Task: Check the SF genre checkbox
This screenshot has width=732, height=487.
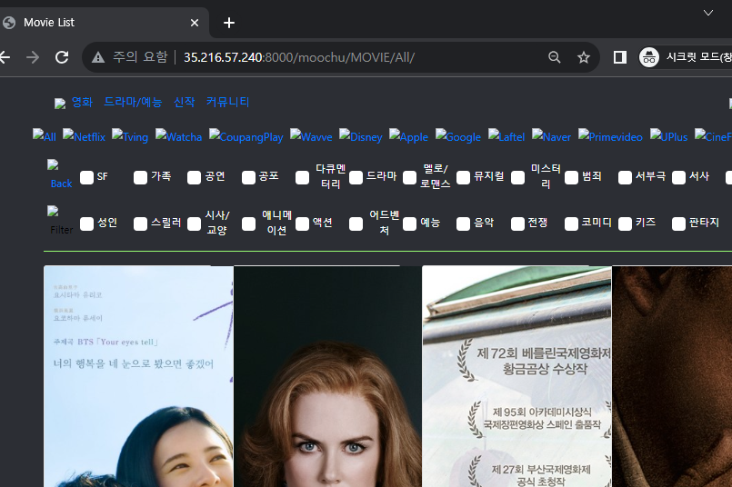Action: (86, 177)
